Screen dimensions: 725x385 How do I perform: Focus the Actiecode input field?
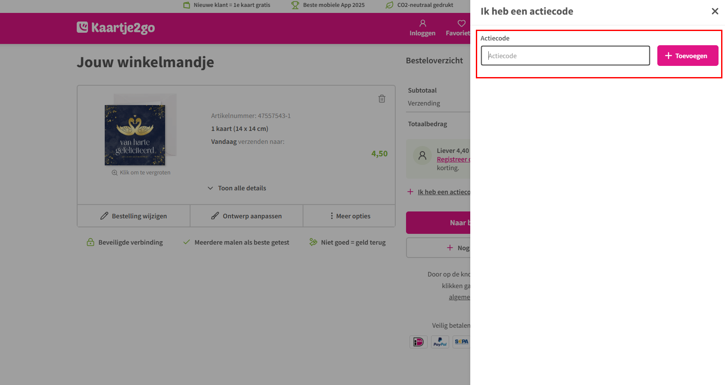point(565,56)
